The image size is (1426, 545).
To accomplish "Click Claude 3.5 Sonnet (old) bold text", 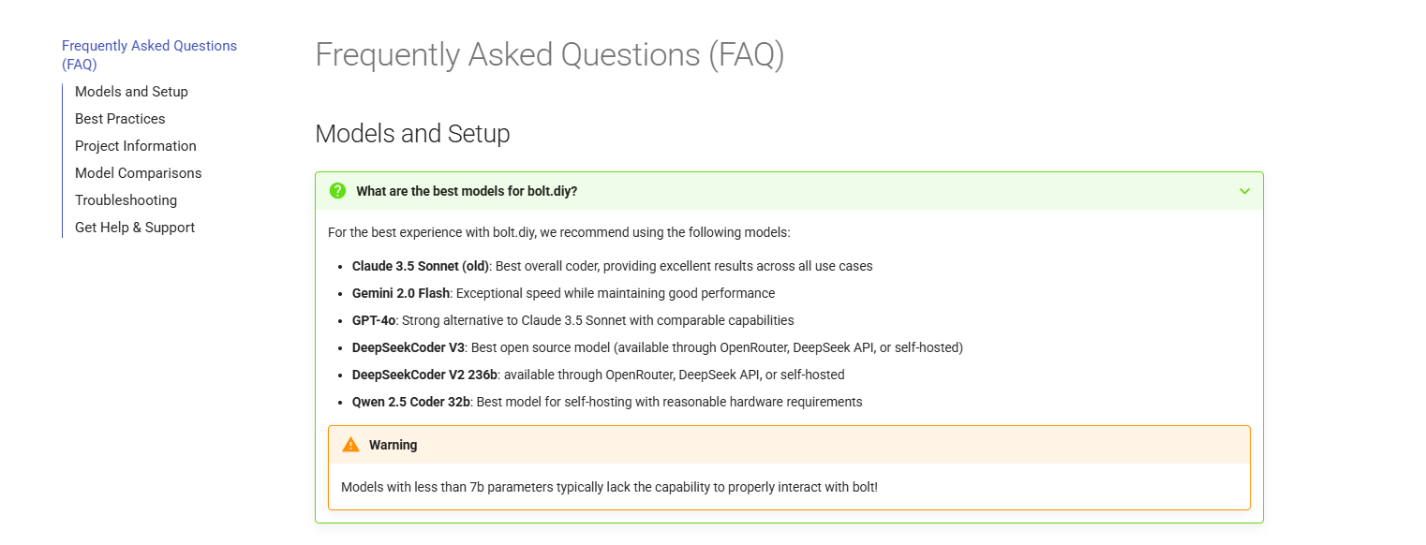I will pyautogui.click(x=421, y=266).
